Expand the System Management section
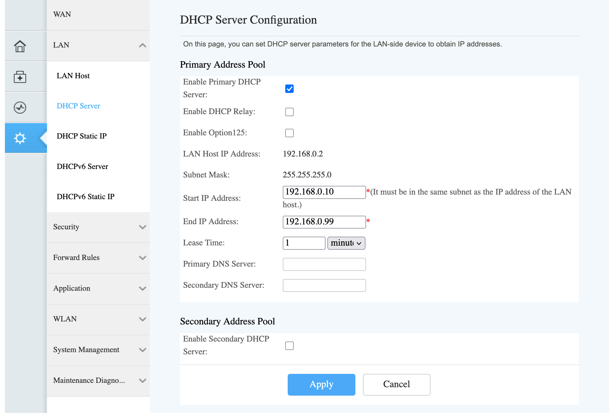Viewport: 614px width, 413px height. click(98, 350)
